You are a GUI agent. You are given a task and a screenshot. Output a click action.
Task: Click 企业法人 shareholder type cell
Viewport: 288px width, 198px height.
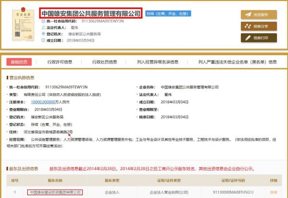pos(112,192)
